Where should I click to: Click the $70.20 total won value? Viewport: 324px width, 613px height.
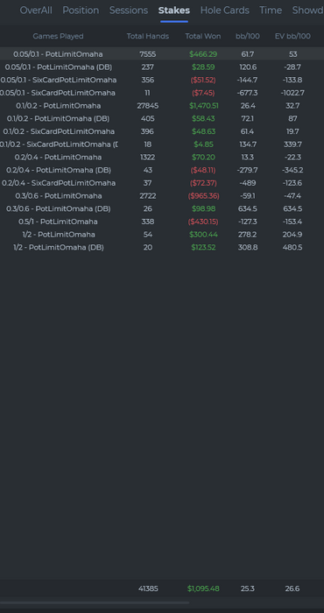tap(203, 158)
